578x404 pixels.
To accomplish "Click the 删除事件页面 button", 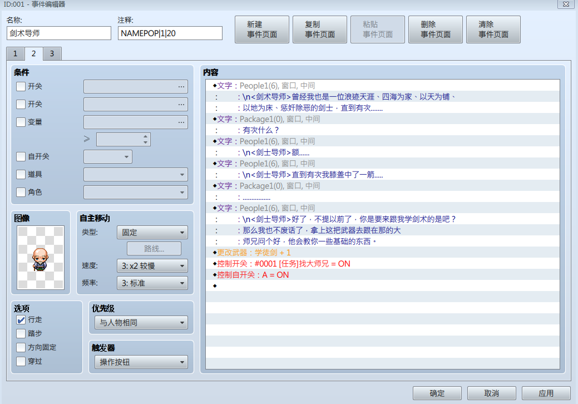I will (436, 29).
